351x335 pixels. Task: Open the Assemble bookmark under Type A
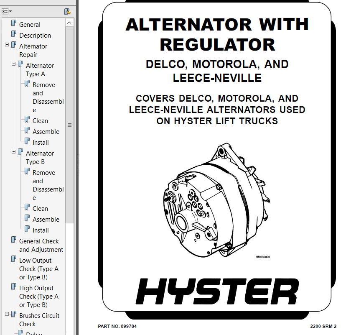[x=46, y=132]
